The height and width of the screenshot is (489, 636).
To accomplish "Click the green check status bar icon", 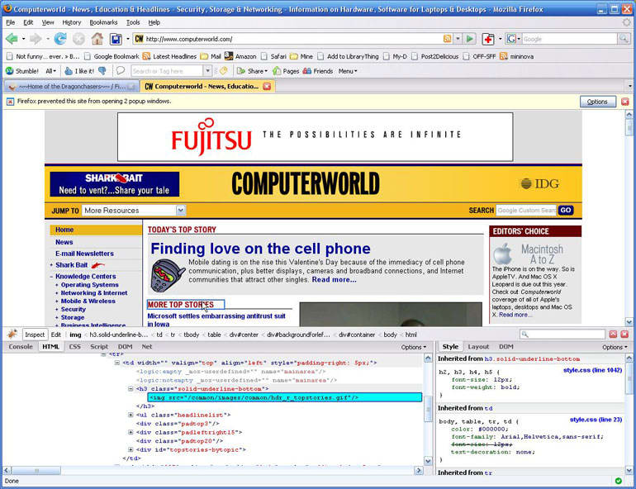I will click(618, 481).
